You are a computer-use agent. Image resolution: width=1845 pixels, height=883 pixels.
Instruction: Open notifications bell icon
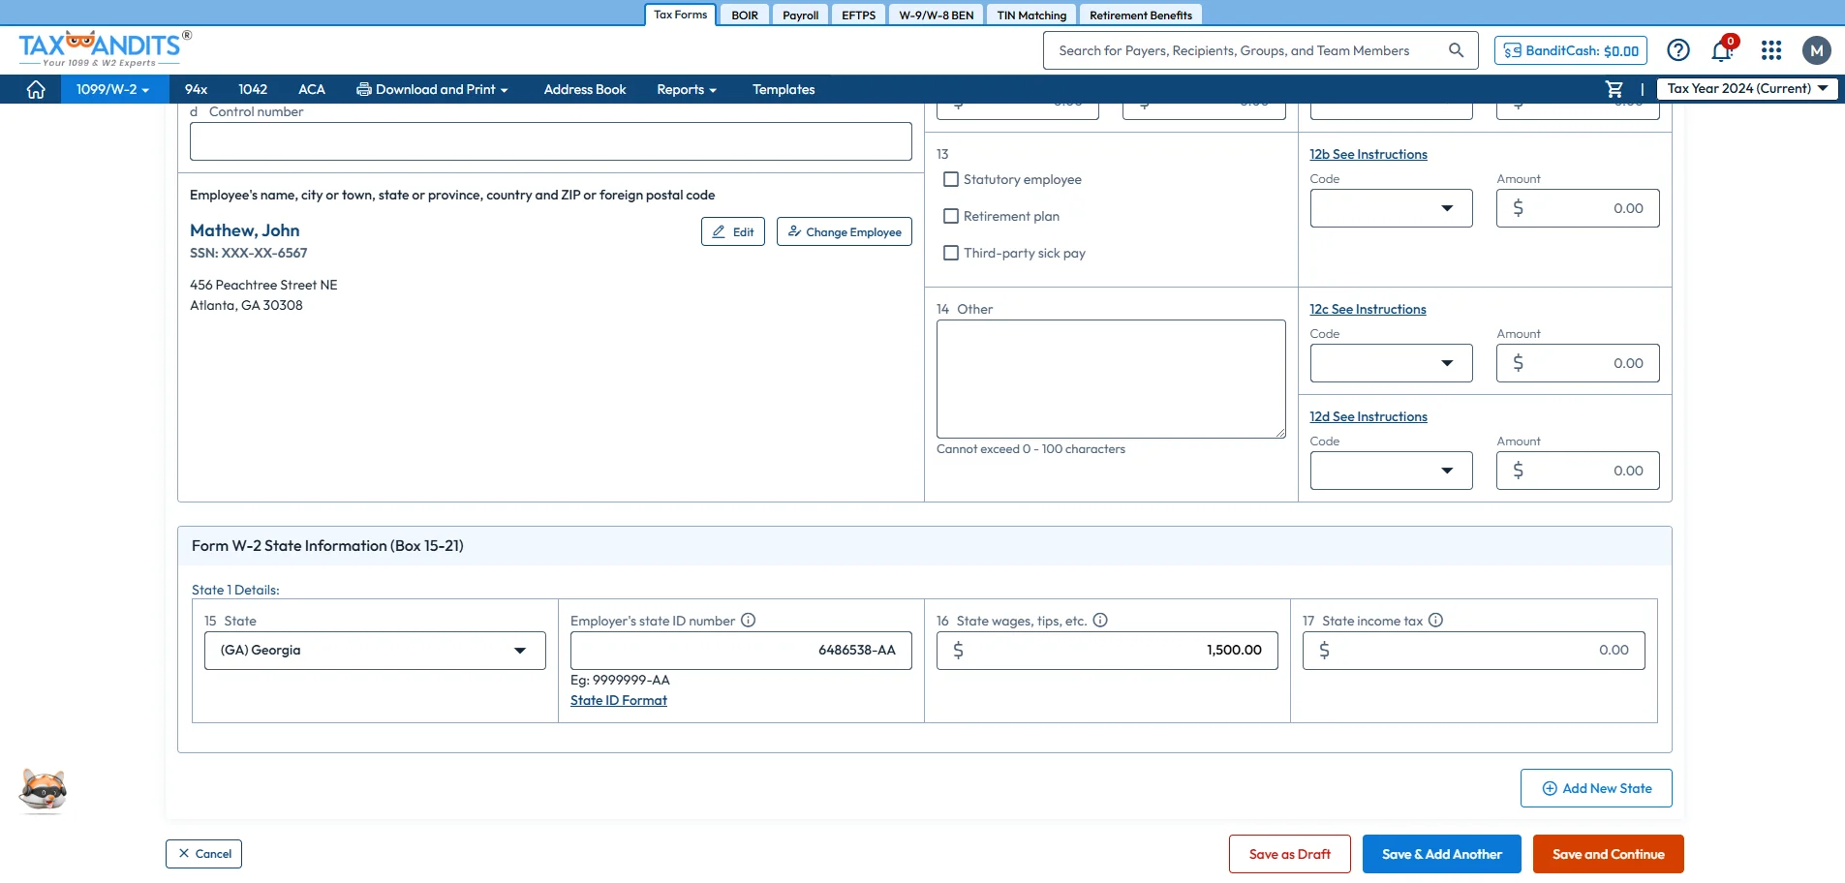tap(1722, 50)
